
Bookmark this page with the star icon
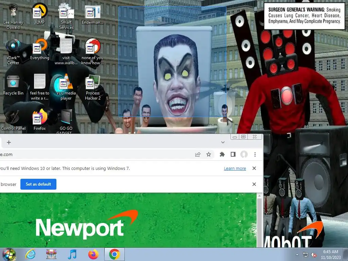pos(209,155)
